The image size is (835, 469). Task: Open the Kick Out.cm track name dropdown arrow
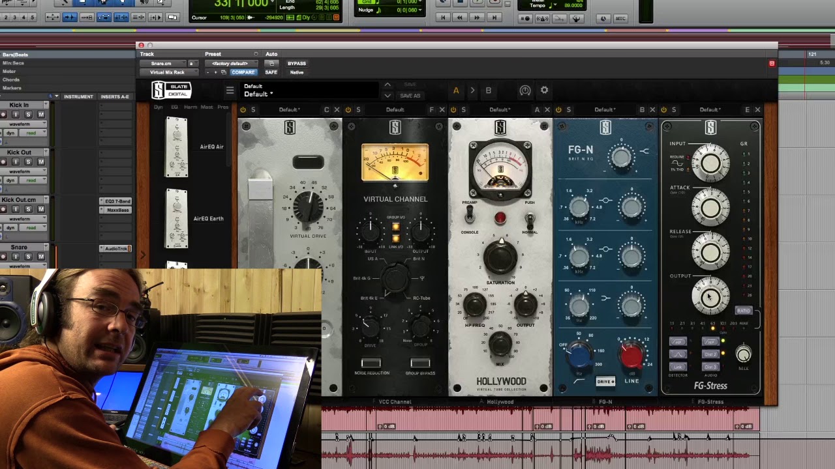click(x=46, y=200)
